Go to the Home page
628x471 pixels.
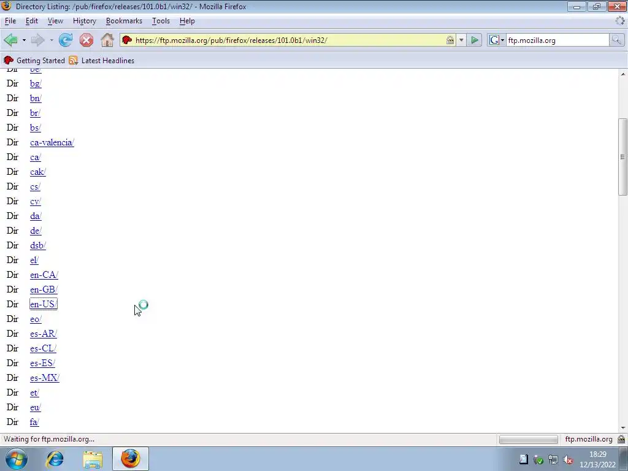(x=107, y=40)
